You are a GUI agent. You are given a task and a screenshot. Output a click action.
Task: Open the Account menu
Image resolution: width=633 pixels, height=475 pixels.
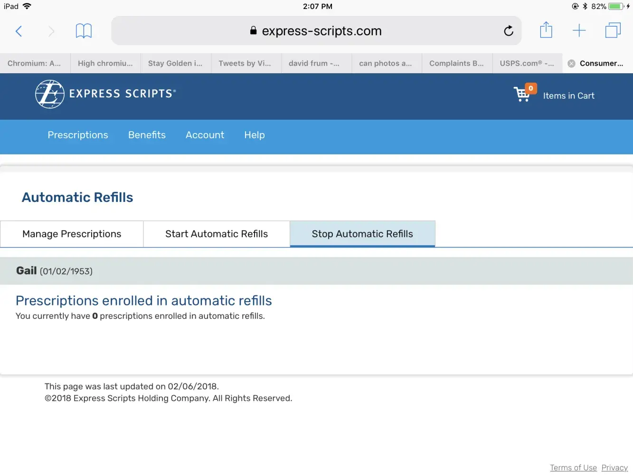205,135
